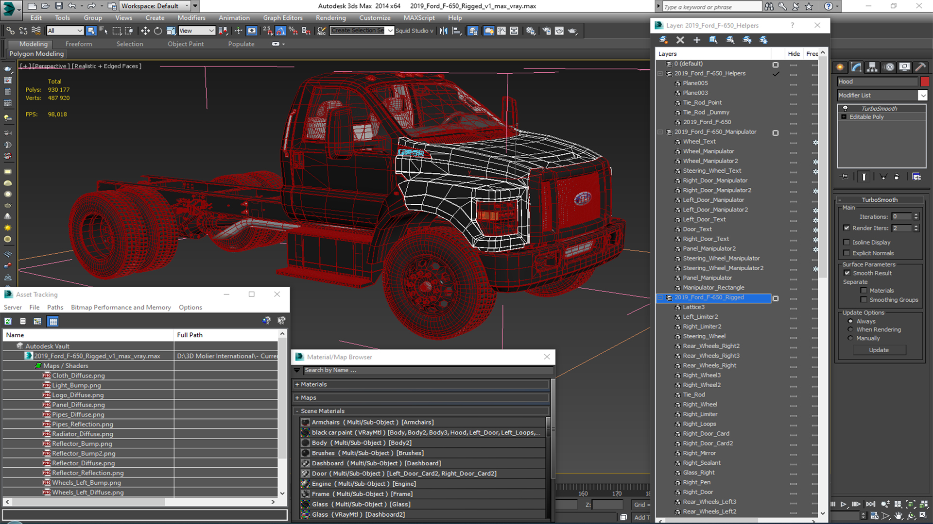This screenshot has height=524, width=933.
Task: Enable Isoline Display checkbox
Action: (847, 242)
